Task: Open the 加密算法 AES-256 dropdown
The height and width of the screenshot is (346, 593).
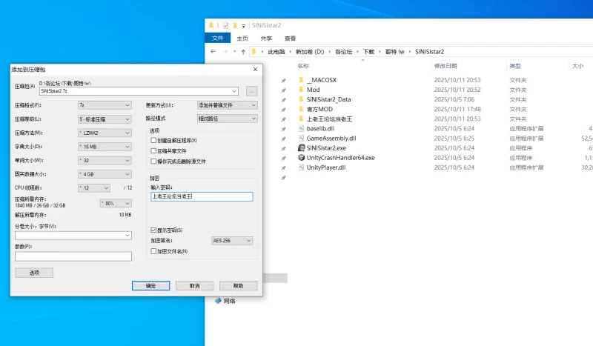Action: pos(232,241)
